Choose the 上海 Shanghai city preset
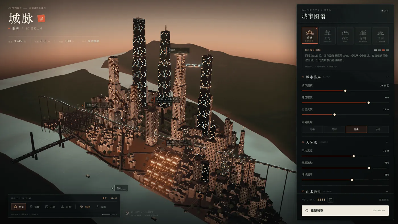 tap(327, 36)
